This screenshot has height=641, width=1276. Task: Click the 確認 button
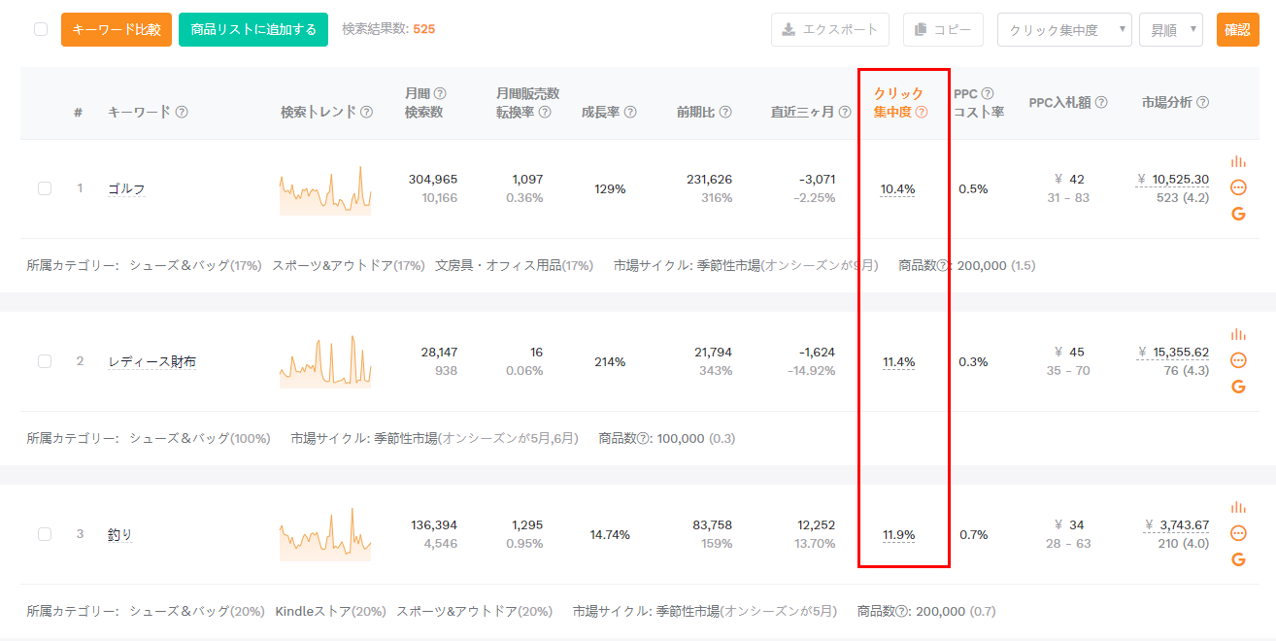(1237, 29)
